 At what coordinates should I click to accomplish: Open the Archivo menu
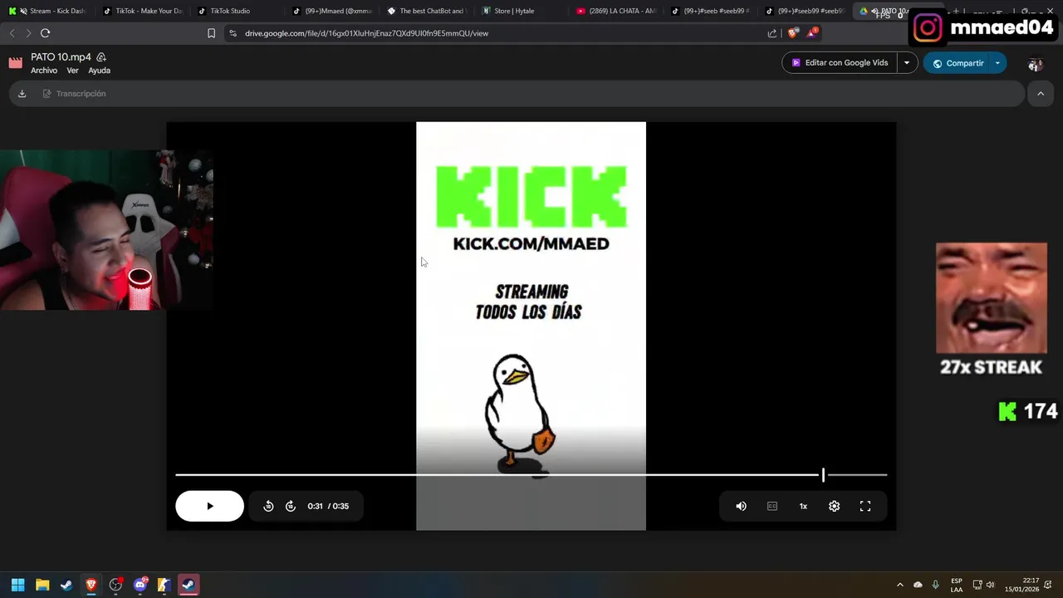[x=44, y=71]
